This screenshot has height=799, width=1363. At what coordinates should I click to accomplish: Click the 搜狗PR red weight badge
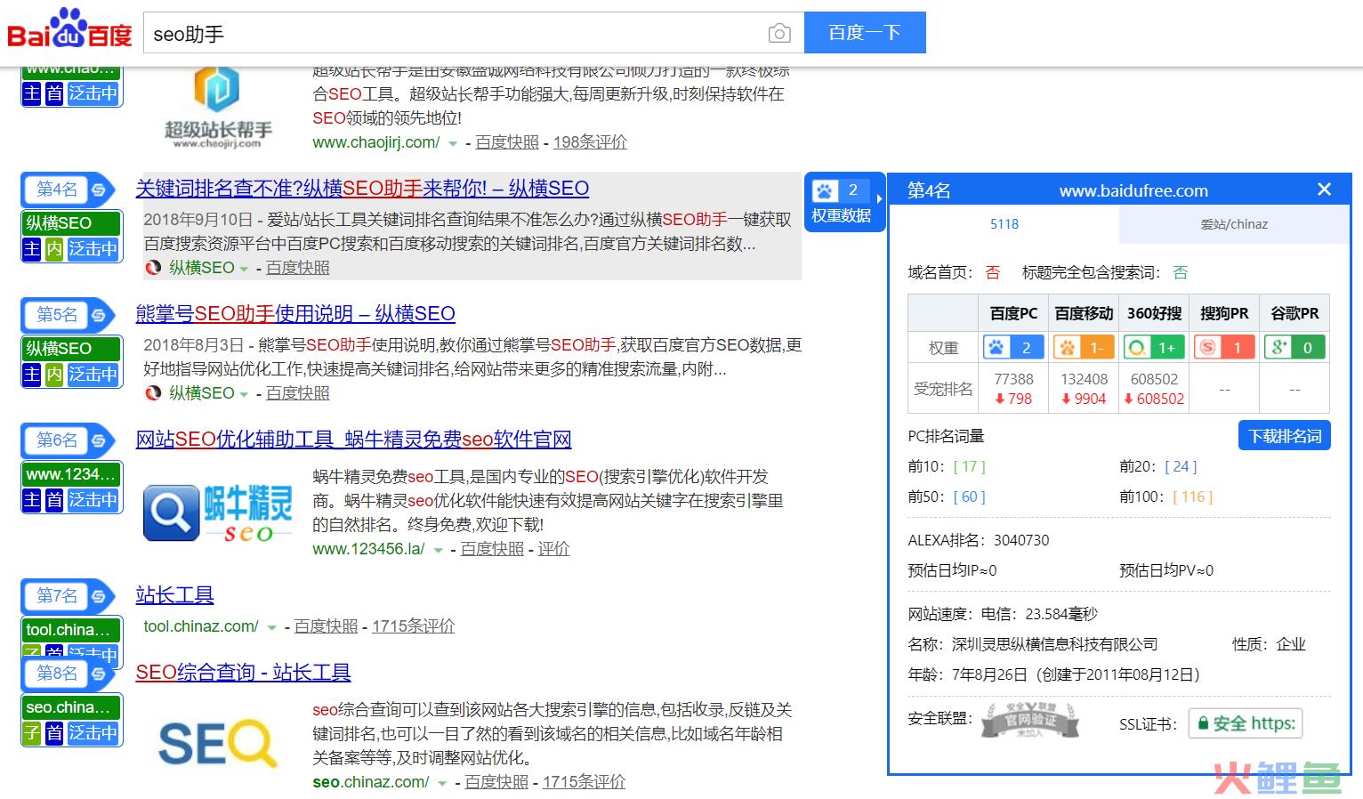(x=1224, y=348)
